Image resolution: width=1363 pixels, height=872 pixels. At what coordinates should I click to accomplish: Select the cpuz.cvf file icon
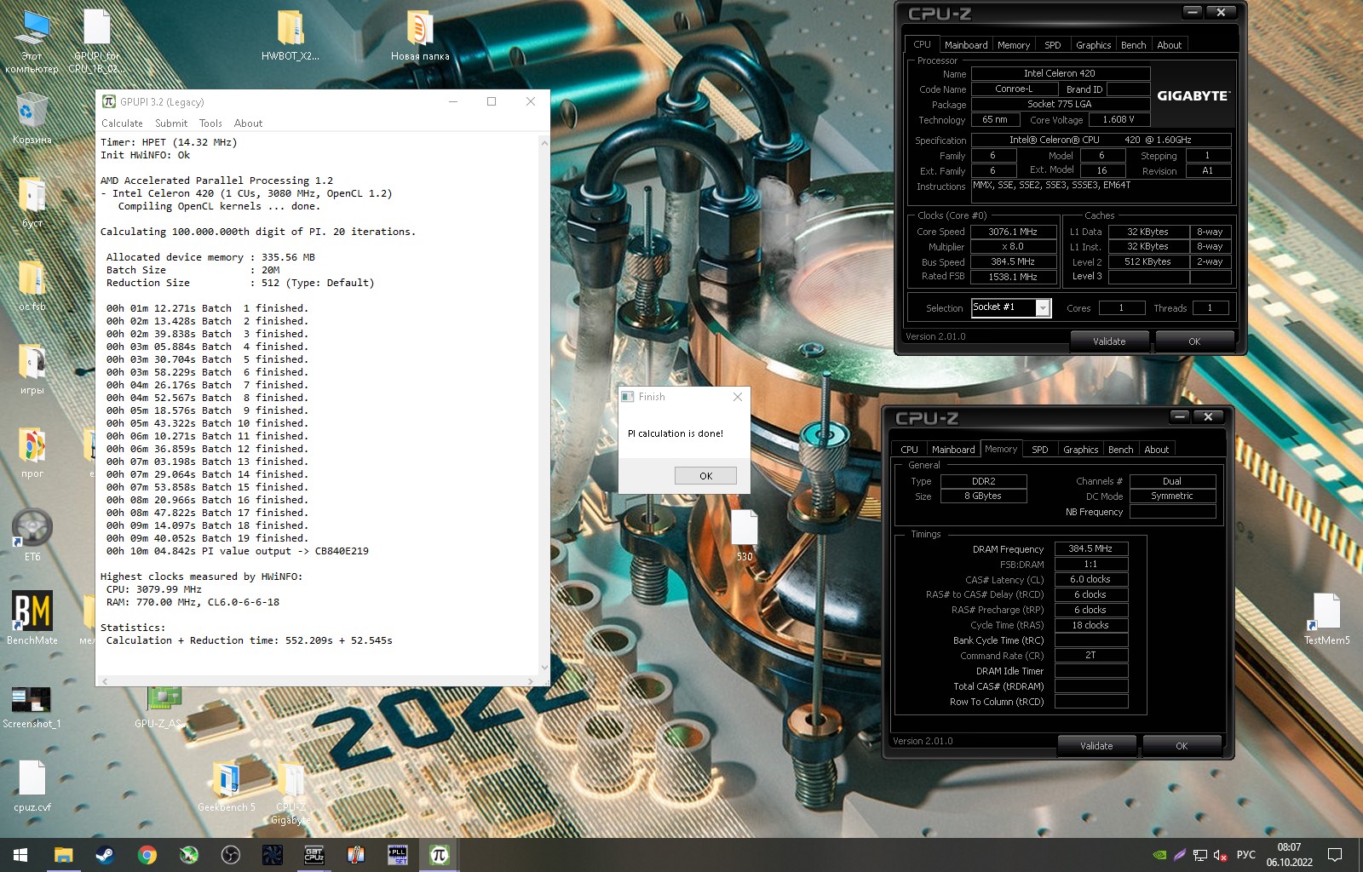tap(32, 785)
